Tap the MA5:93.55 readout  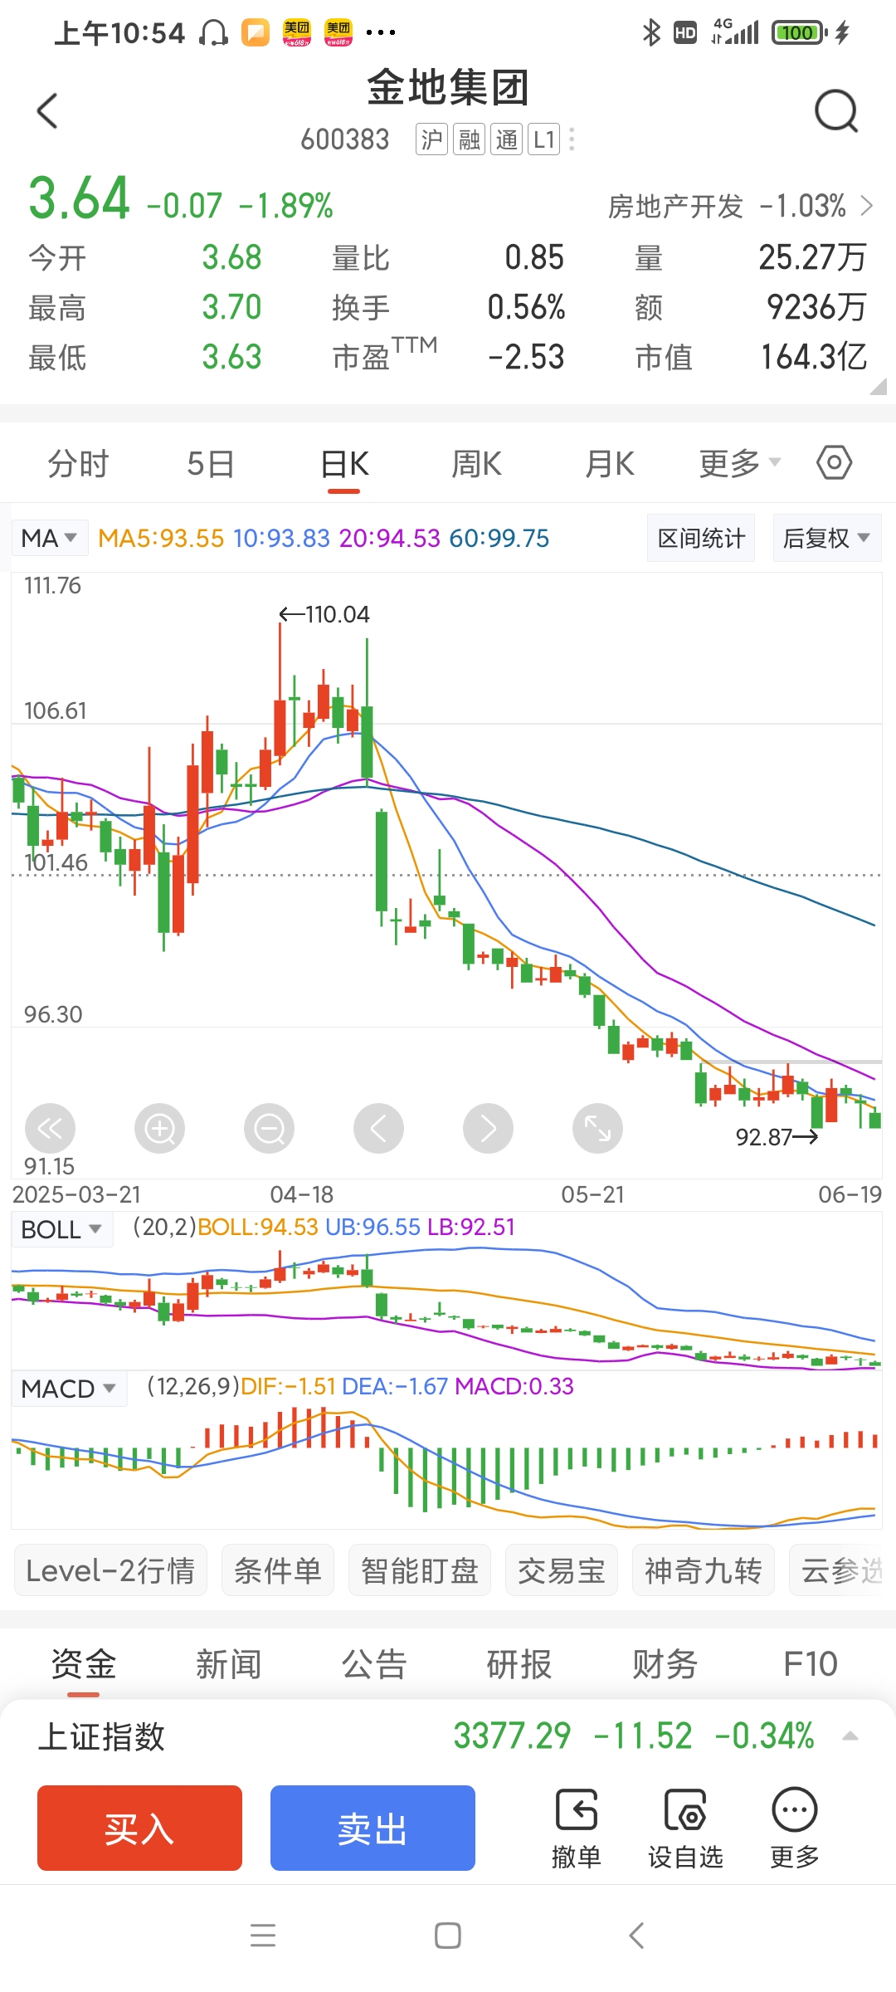coord(161,538)
